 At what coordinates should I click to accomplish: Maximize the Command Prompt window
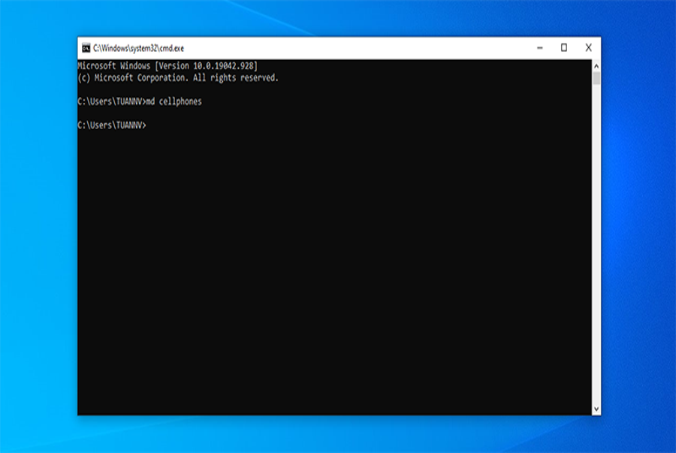pos(564,48)
